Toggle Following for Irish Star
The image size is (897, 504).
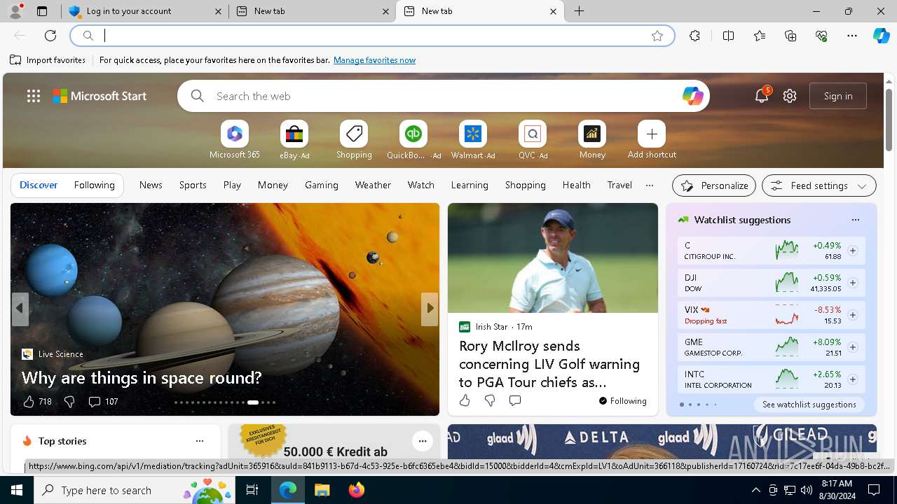point(622,400)
